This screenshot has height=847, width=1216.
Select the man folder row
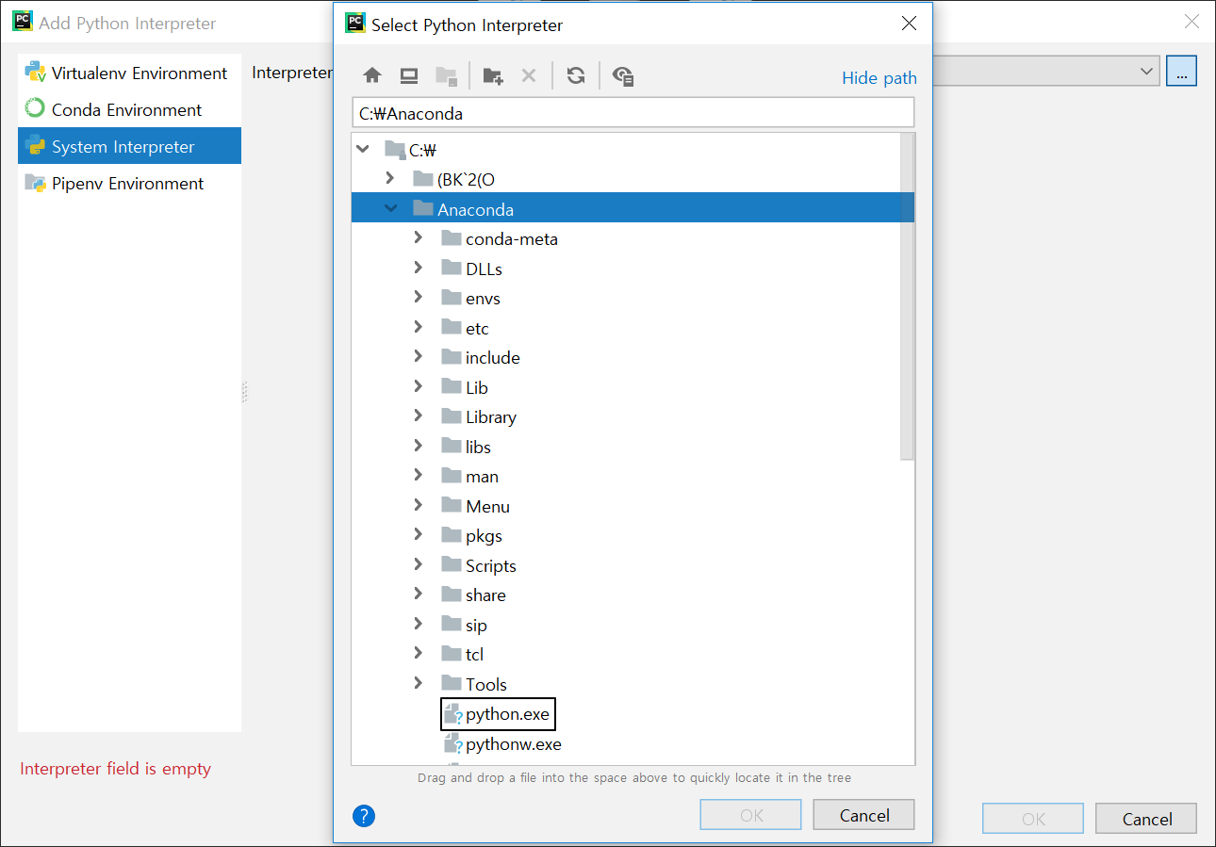tap(626, 476)
